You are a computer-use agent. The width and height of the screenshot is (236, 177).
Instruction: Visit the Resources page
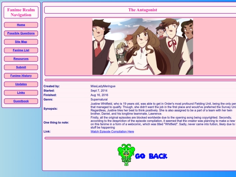tap(21, 59)
